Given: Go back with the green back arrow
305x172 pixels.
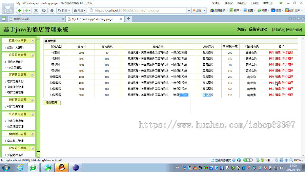Looking at the screenshot, I should tap(19, 10).
